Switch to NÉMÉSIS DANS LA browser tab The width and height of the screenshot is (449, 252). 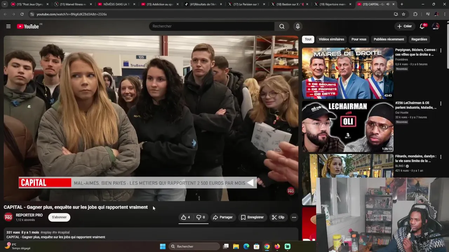pos(116,4)
